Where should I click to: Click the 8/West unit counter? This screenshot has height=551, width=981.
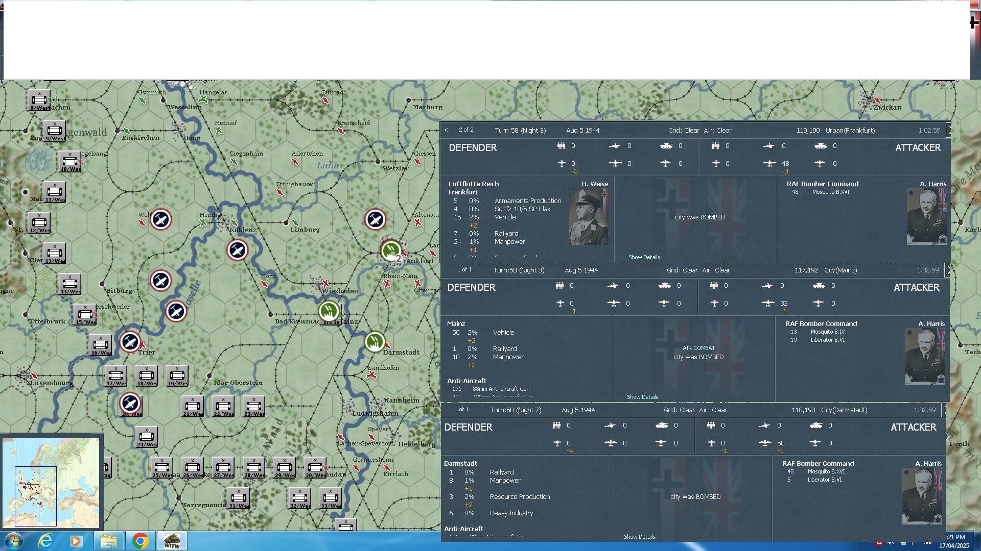pos(39,100)
